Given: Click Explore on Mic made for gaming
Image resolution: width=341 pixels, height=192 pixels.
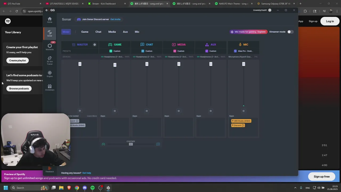Looking at the screenshot, I should 261,32.
